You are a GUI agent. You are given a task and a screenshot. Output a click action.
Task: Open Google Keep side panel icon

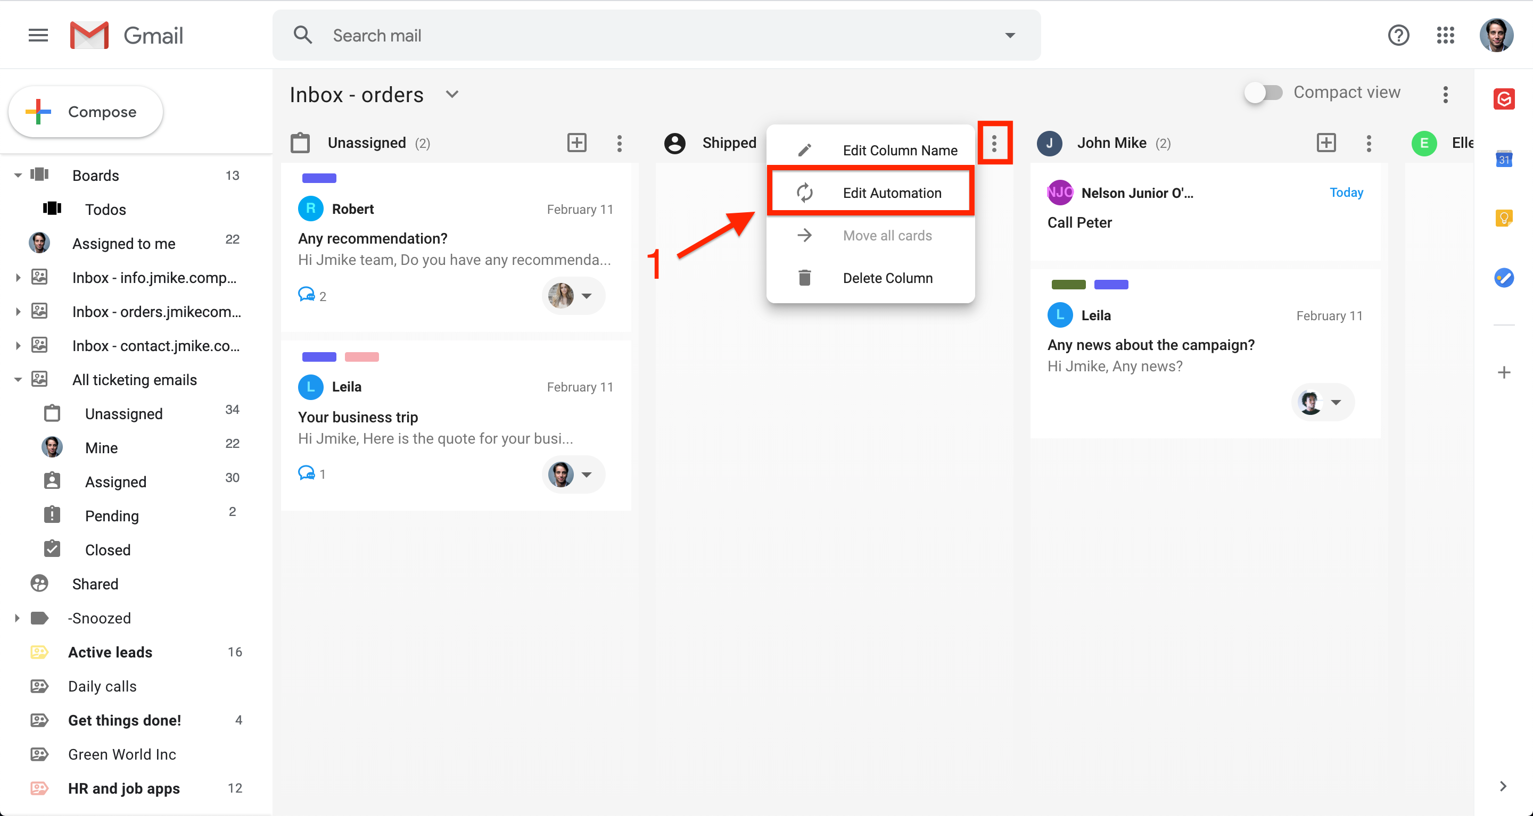pos(1504,218)
